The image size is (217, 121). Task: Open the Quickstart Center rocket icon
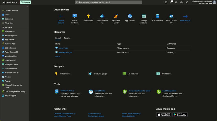point(116,16)
